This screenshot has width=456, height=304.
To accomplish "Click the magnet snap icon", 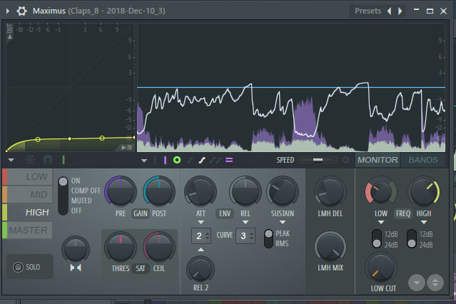I will tap(47, 160).
